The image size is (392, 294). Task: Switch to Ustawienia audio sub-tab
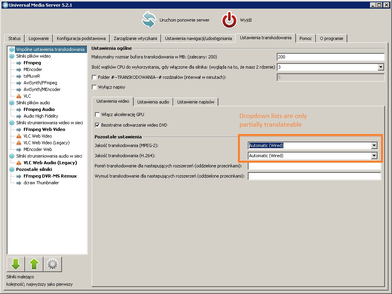[153, 102]
